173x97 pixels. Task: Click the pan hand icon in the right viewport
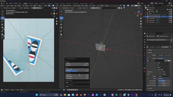tap(141, 21)
